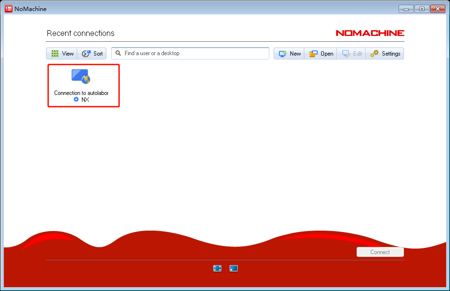
Task: Click the Open connection file button
Action: pyautogui.click(x=321, y=54)
